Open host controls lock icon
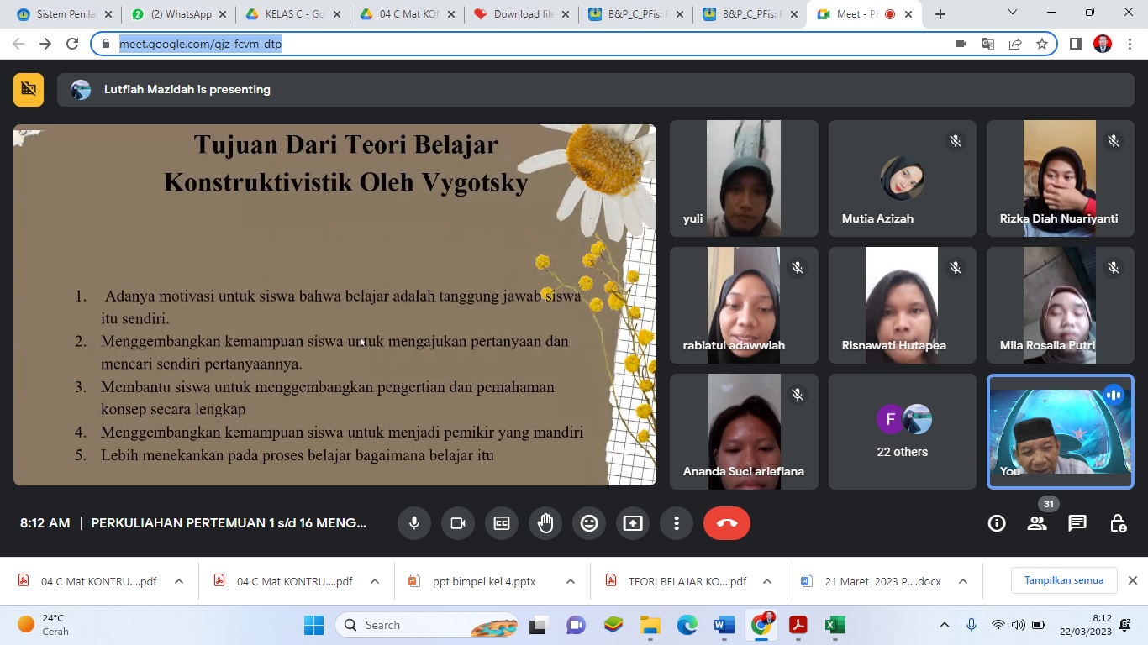This screenshot has height=645, width=1148. 1118,523
